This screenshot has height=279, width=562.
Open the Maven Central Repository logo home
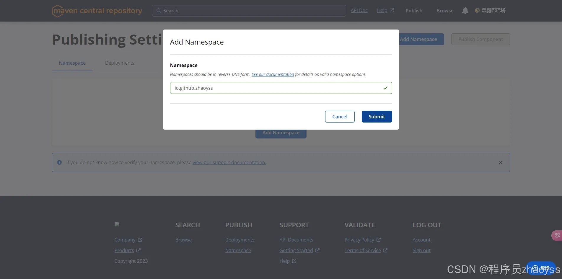pos(97,11)
